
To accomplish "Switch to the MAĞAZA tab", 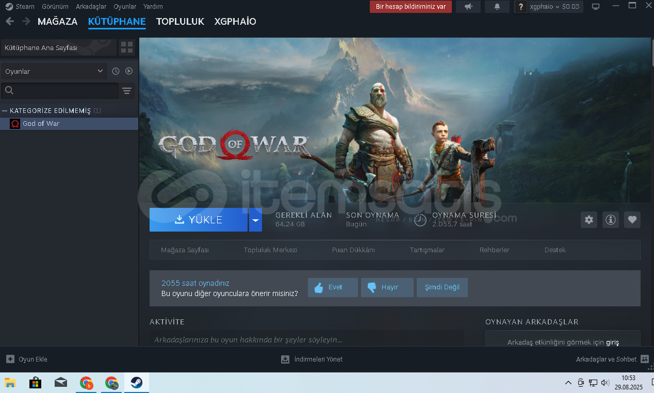I will coord(57,22).
